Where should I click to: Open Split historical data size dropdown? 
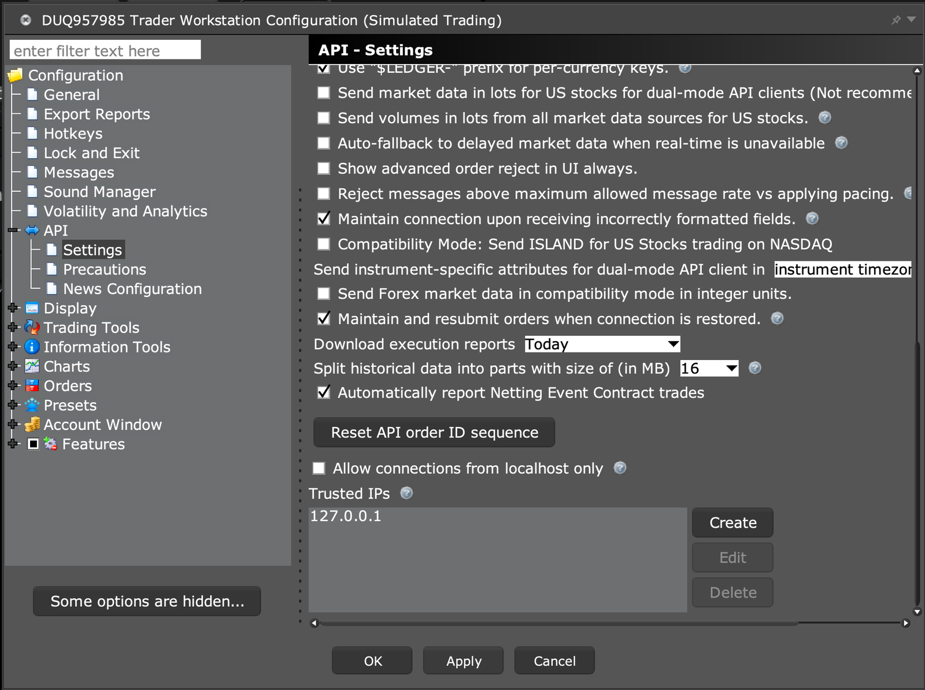point(709,368)
